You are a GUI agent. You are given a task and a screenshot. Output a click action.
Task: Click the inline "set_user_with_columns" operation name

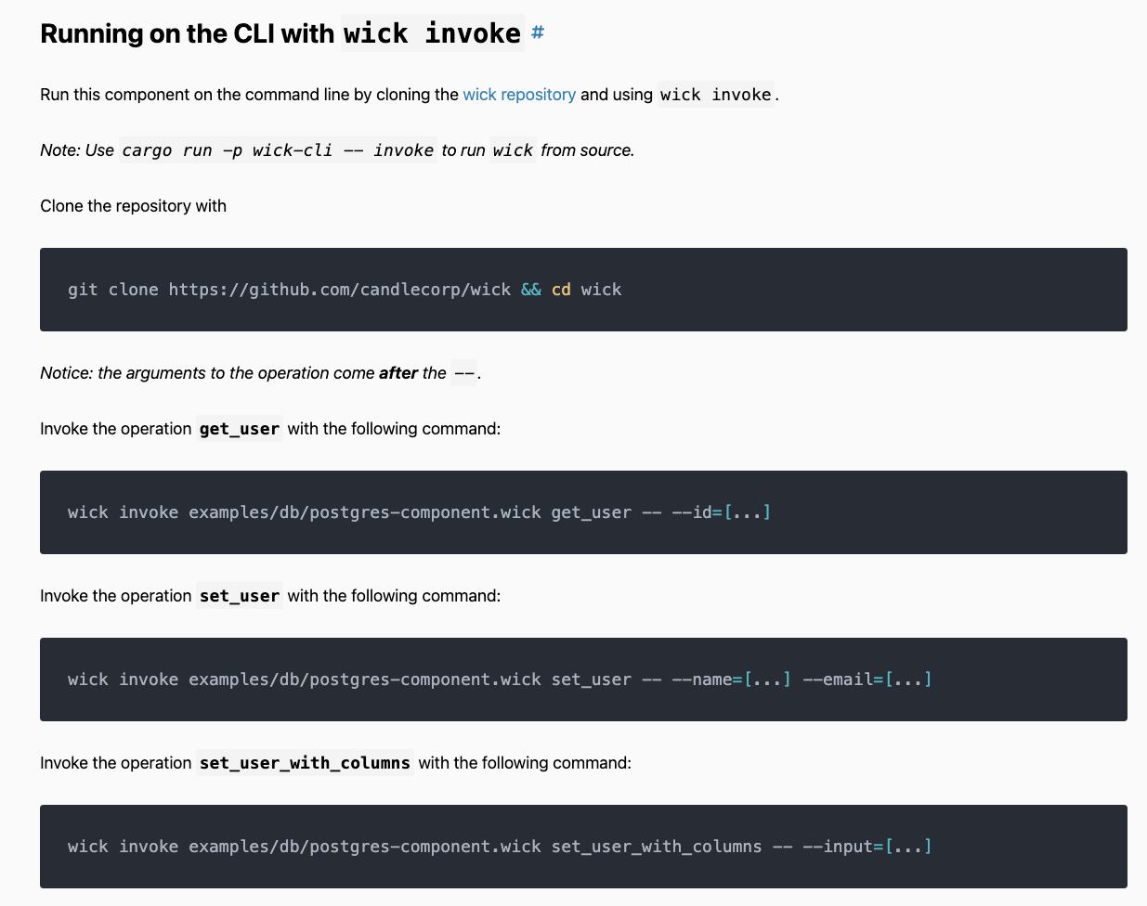pos(305,763)
